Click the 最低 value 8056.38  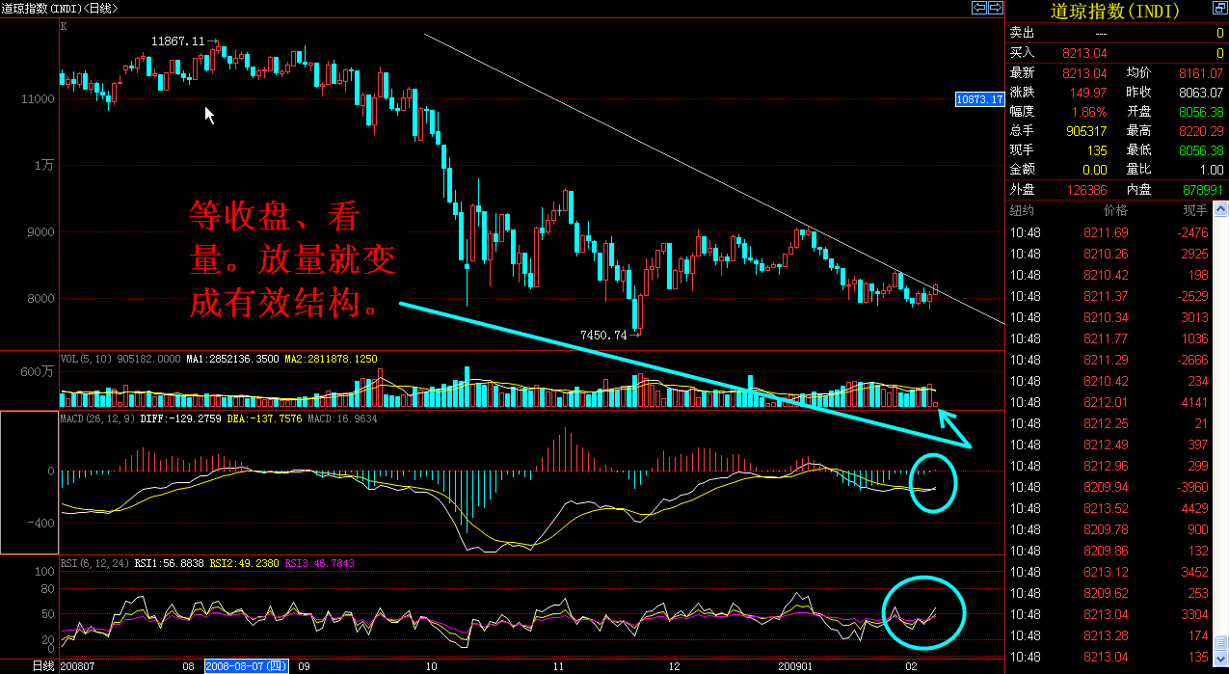click(x=1201, y=150)
